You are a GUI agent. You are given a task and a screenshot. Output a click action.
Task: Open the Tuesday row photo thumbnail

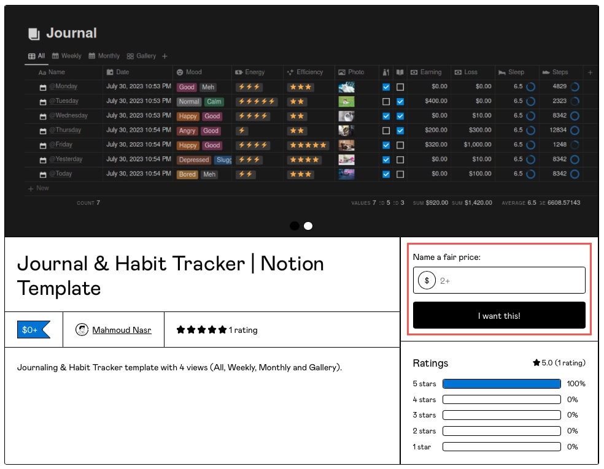(346, 102)
